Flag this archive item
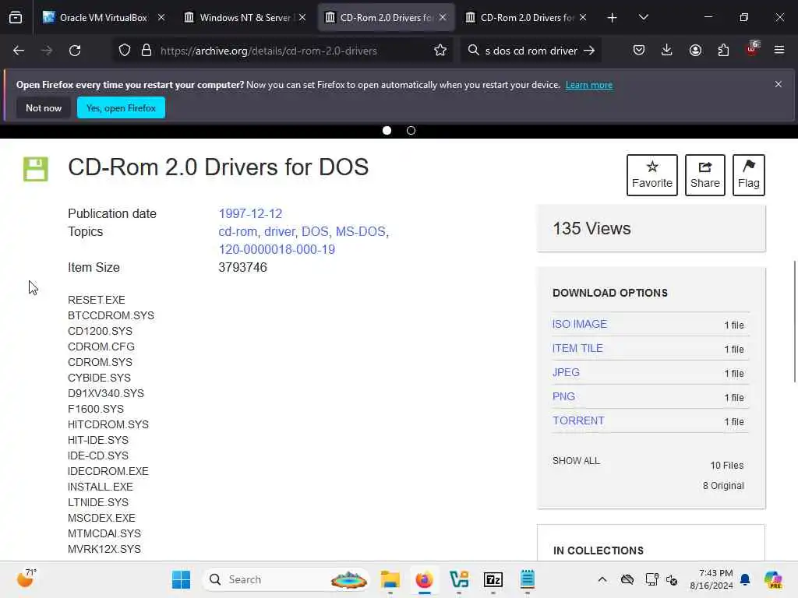 click(749, 175)
